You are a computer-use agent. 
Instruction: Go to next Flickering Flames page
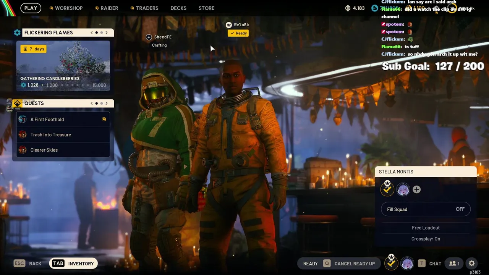pos(107,32)
